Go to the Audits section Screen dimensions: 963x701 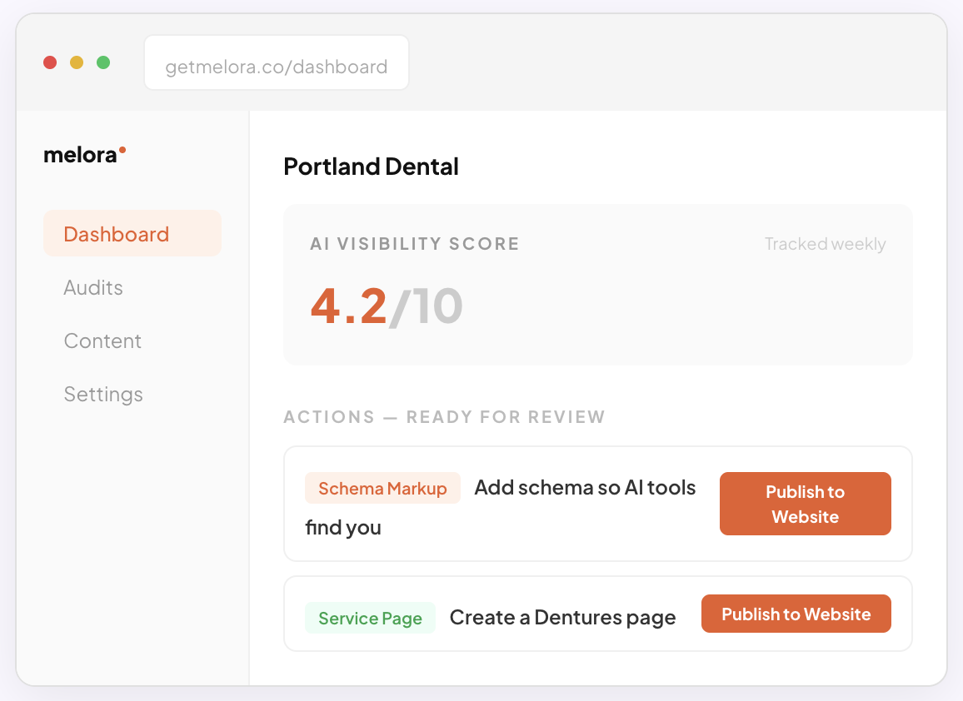coord(93,287)
